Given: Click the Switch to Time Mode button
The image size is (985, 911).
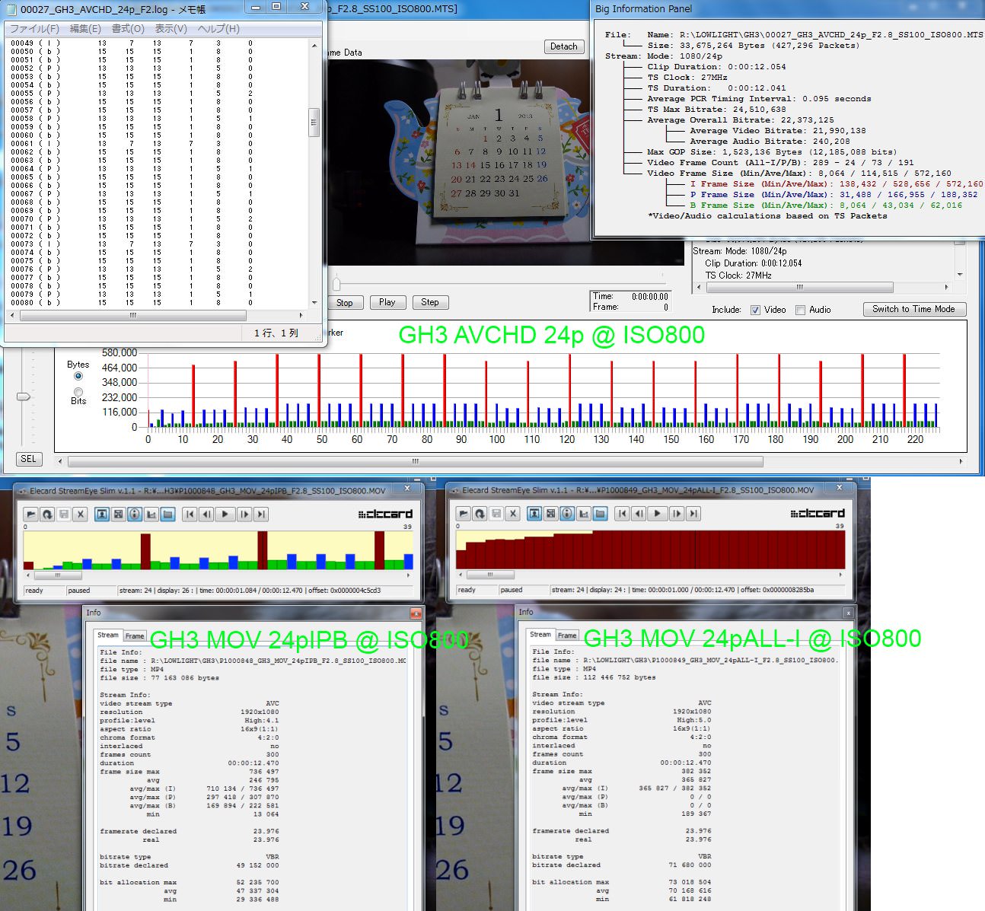Looking at the screenshot, I should (914, 309).
